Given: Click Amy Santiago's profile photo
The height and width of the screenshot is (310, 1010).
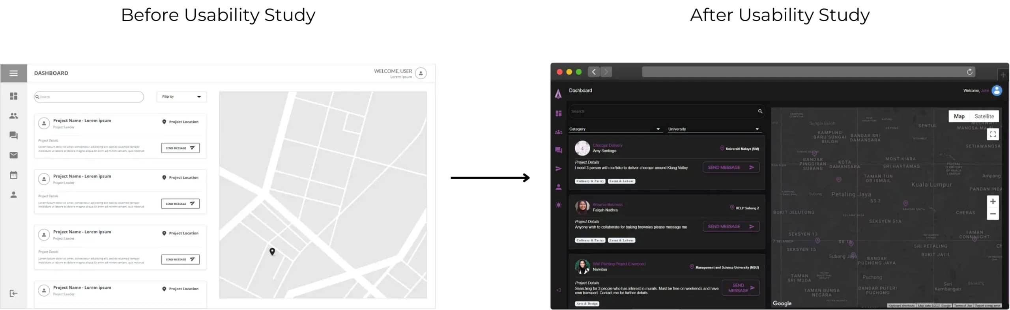Looking at the screenshot, I should pyautogui.click(x=582, y=148).
